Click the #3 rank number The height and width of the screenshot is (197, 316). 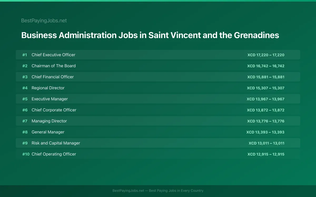click(25, 77)
